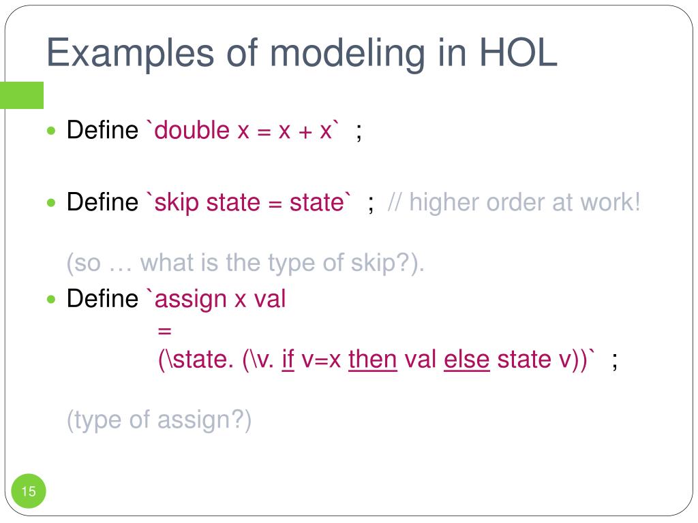The image size is (698, 523).
Task: Click the comment '// higher order at work!'
Action: (x=514, y=202)
